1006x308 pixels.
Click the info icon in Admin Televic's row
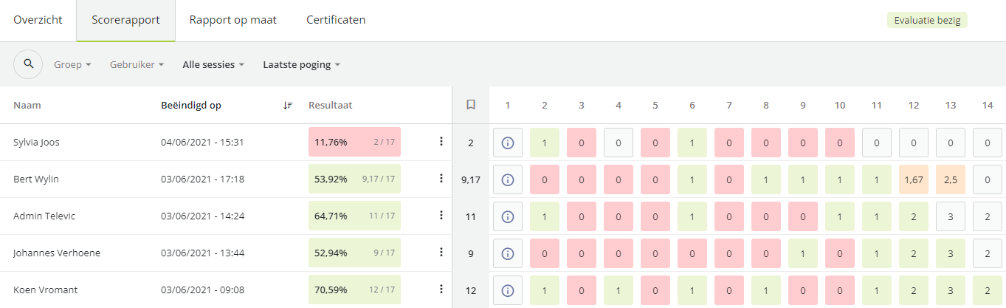tap(508, 216)
